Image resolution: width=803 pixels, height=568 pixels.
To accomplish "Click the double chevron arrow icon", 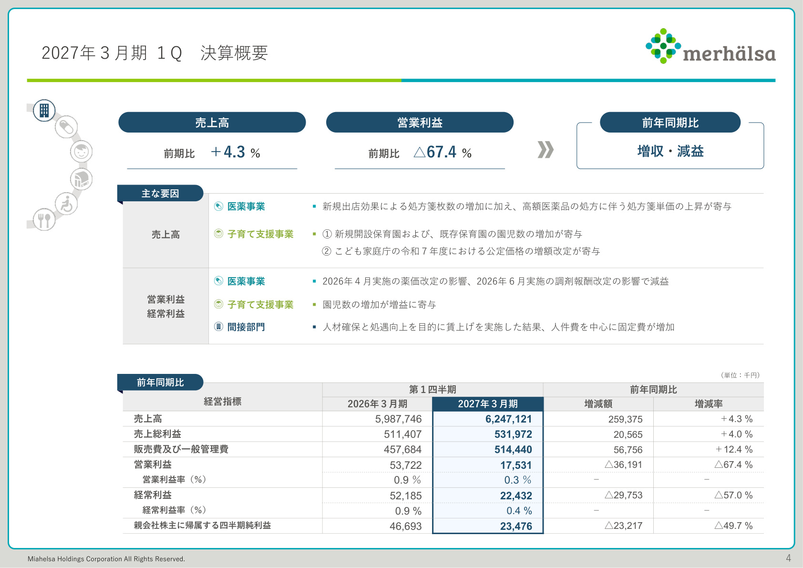I will [x=546, y=150].
